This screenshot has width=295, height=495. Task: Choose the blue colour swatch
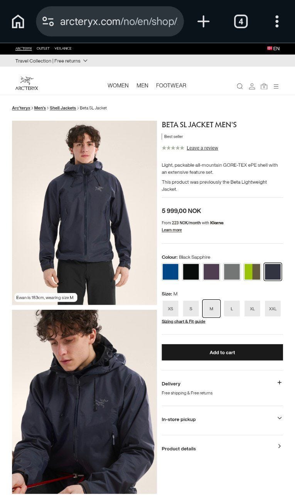coord(170,272)
